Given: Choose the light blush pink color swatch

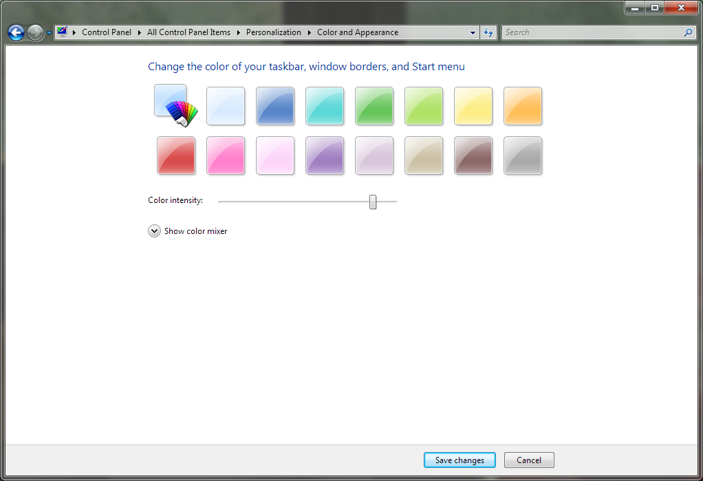Looking at the screenshot, I should pyautogui.click(x=275, y=156).
